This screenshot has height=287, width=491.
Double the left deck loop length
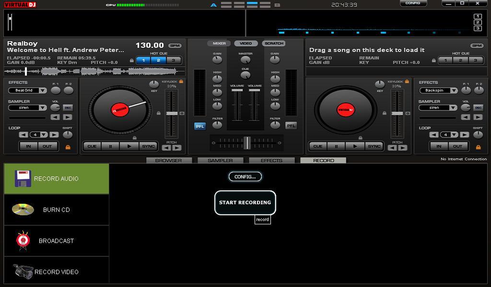54,134
